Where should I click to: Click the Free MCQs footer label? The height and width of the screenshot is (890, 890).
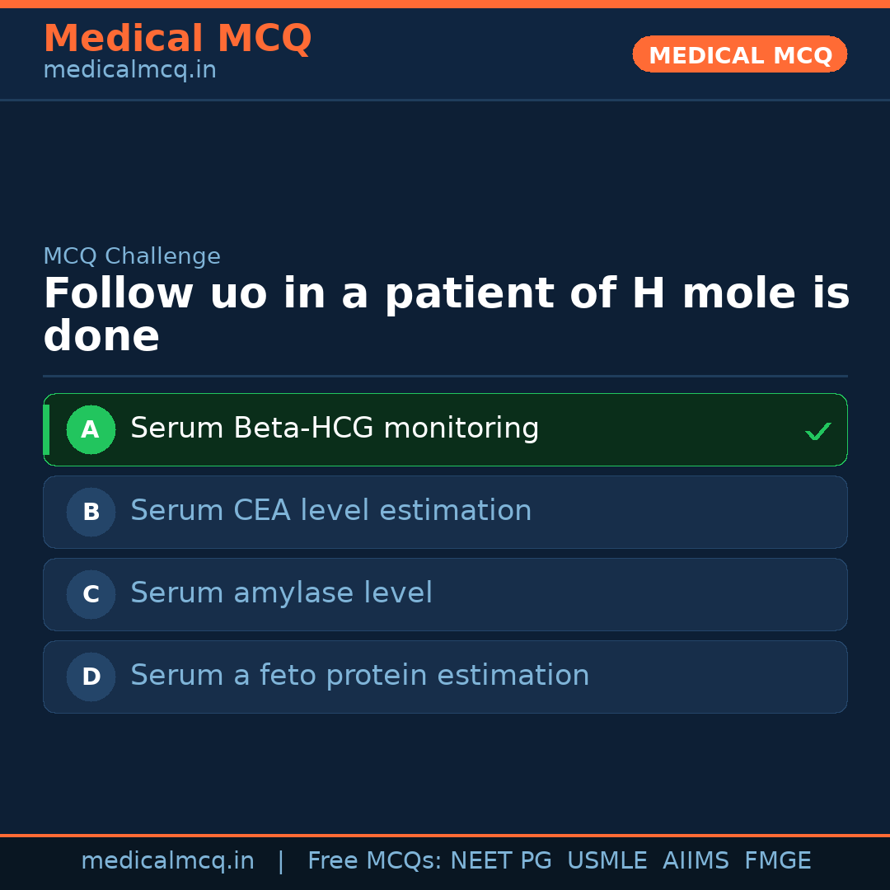click(x=374, y=861)
